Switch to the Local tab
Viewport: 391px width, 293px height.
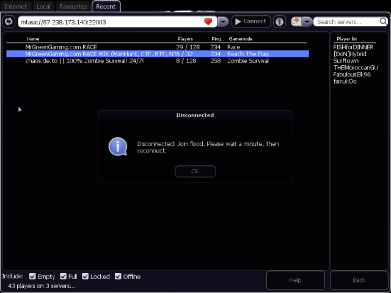pyautogui.click(x=43, y=7)
